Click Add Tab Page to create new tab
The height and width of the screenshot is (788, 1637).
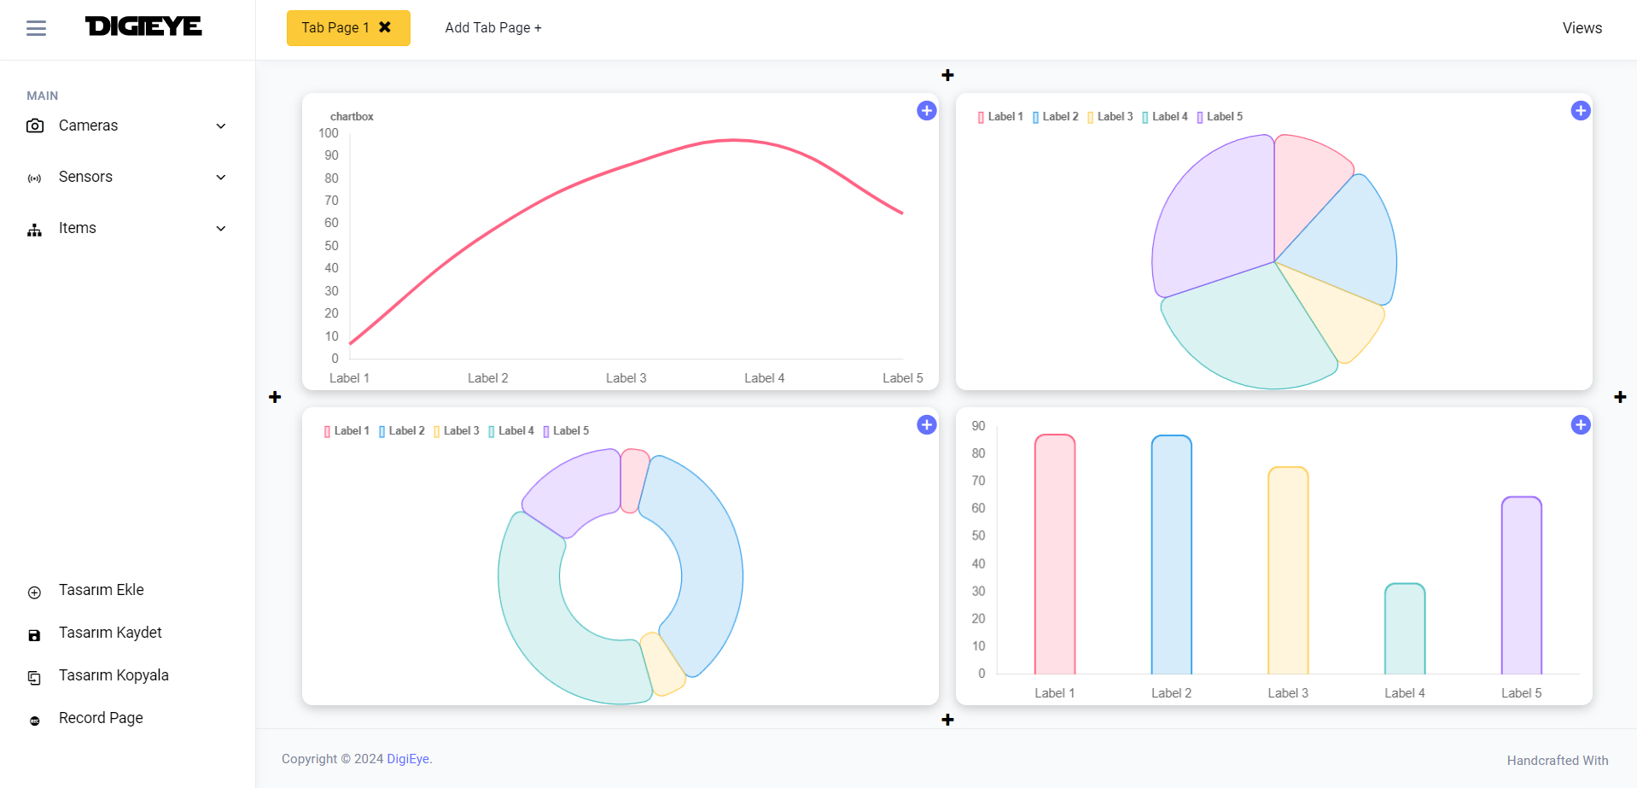pos(492,27)
